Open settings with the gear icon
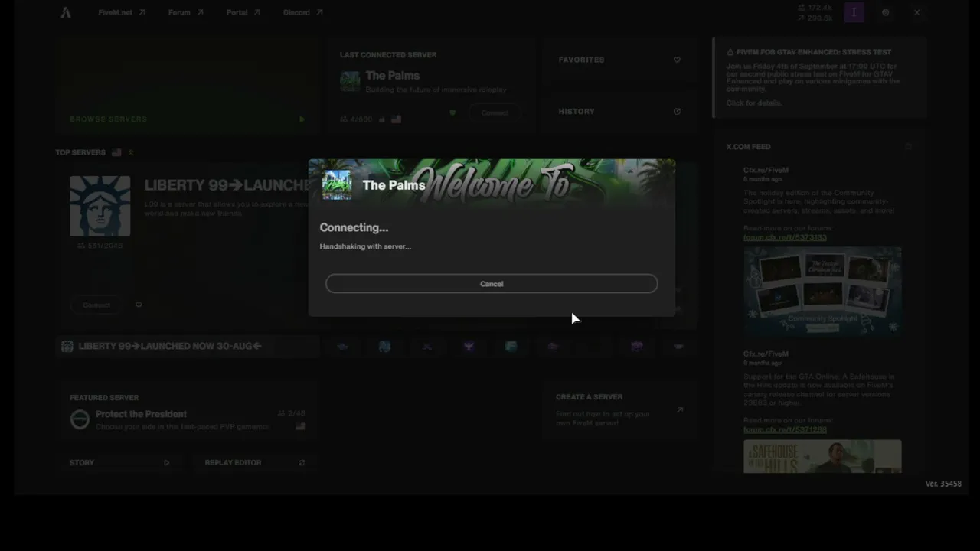Screen dimensions: 980x551 pyautogui.click(x=886, y=12)
